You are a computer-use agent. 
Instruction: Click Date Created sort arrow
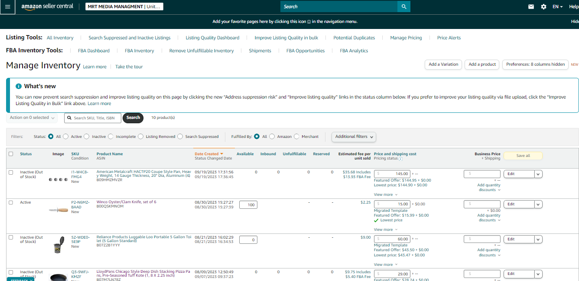click(222, 154)
